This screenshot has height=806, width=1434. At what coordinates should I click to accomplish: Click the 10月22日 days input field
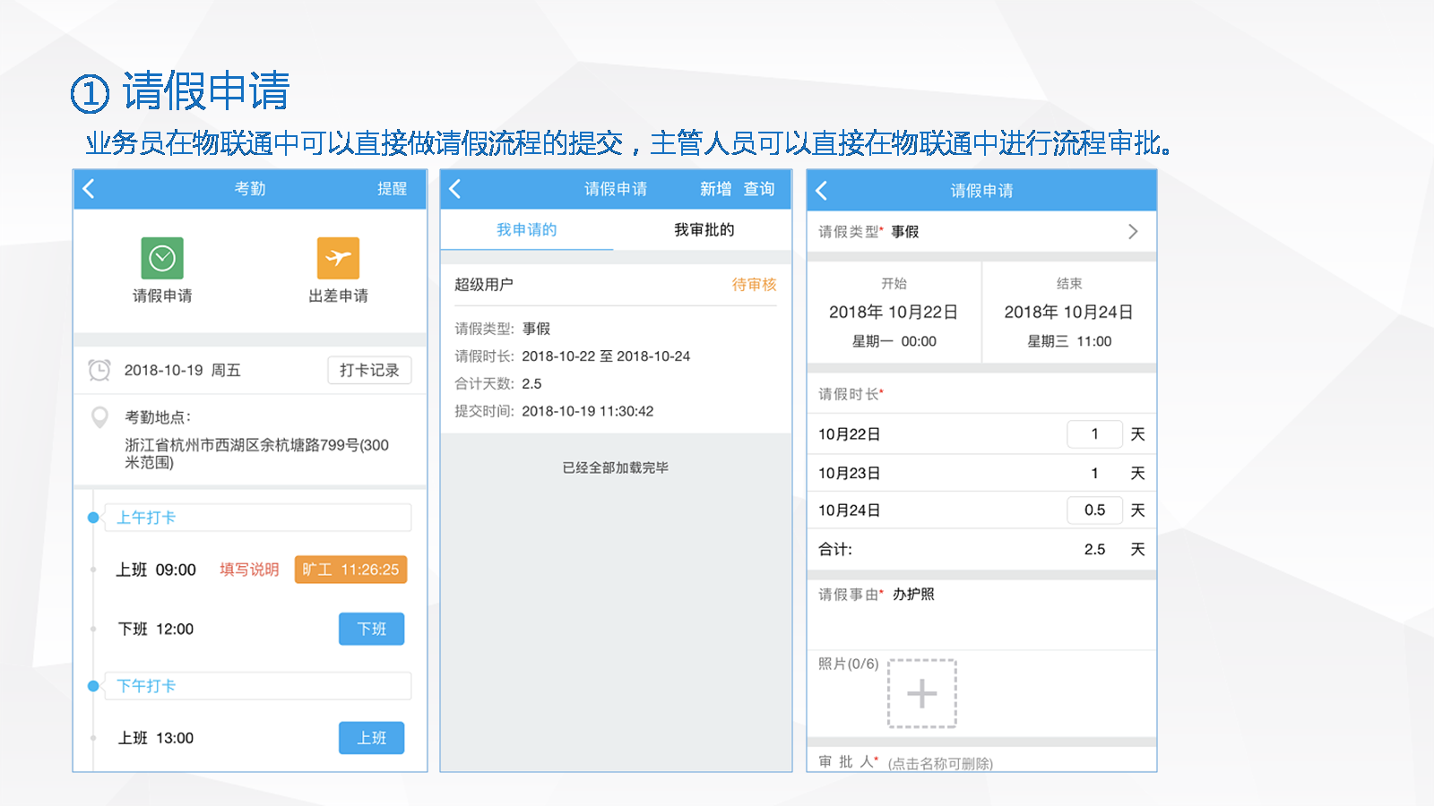coord(1094,434)
